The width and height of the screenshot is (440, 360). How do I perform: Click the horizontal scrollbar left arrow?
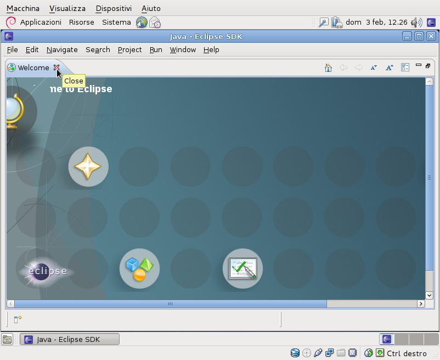10,303
